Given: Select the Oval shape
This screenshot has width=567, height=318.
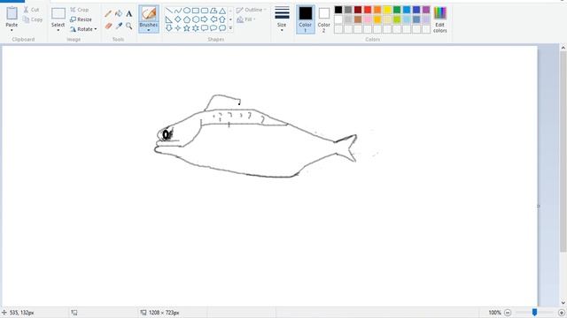Looking at the screenshot, I should [x=187, y=11].
